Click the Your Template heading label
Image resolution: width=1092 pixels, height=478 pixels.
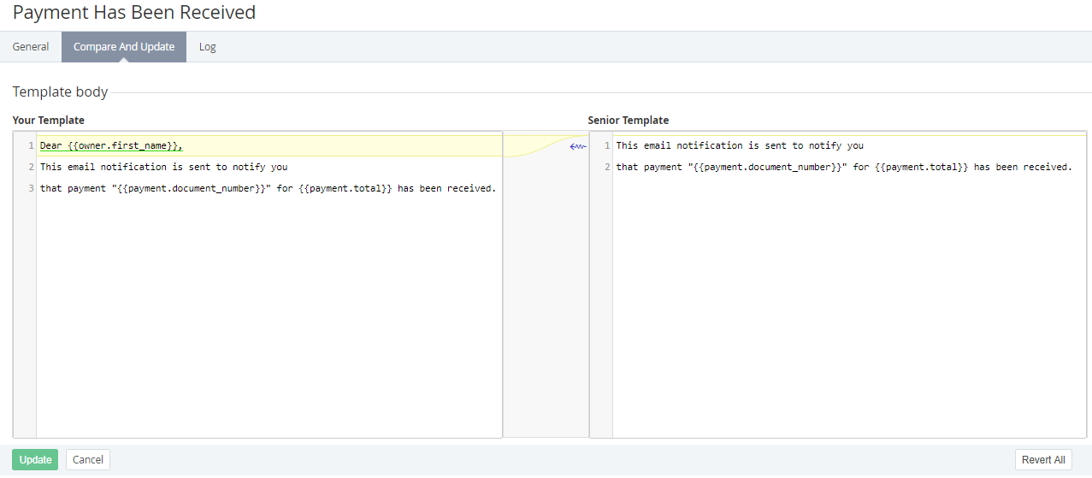[49, 121]
